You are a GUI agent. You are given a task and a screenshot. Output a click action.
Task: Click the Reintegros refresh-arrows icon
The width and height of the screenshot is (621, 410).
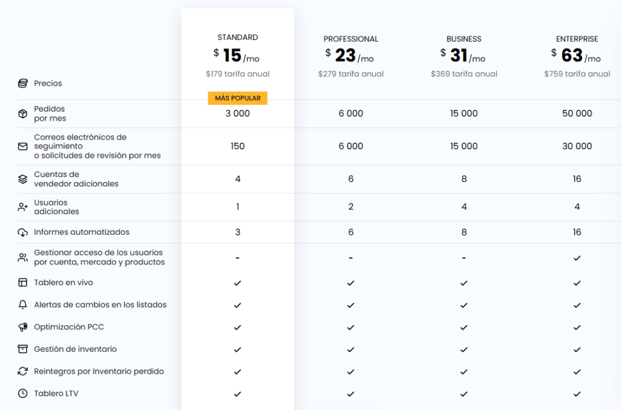click(x=22, y=371)
